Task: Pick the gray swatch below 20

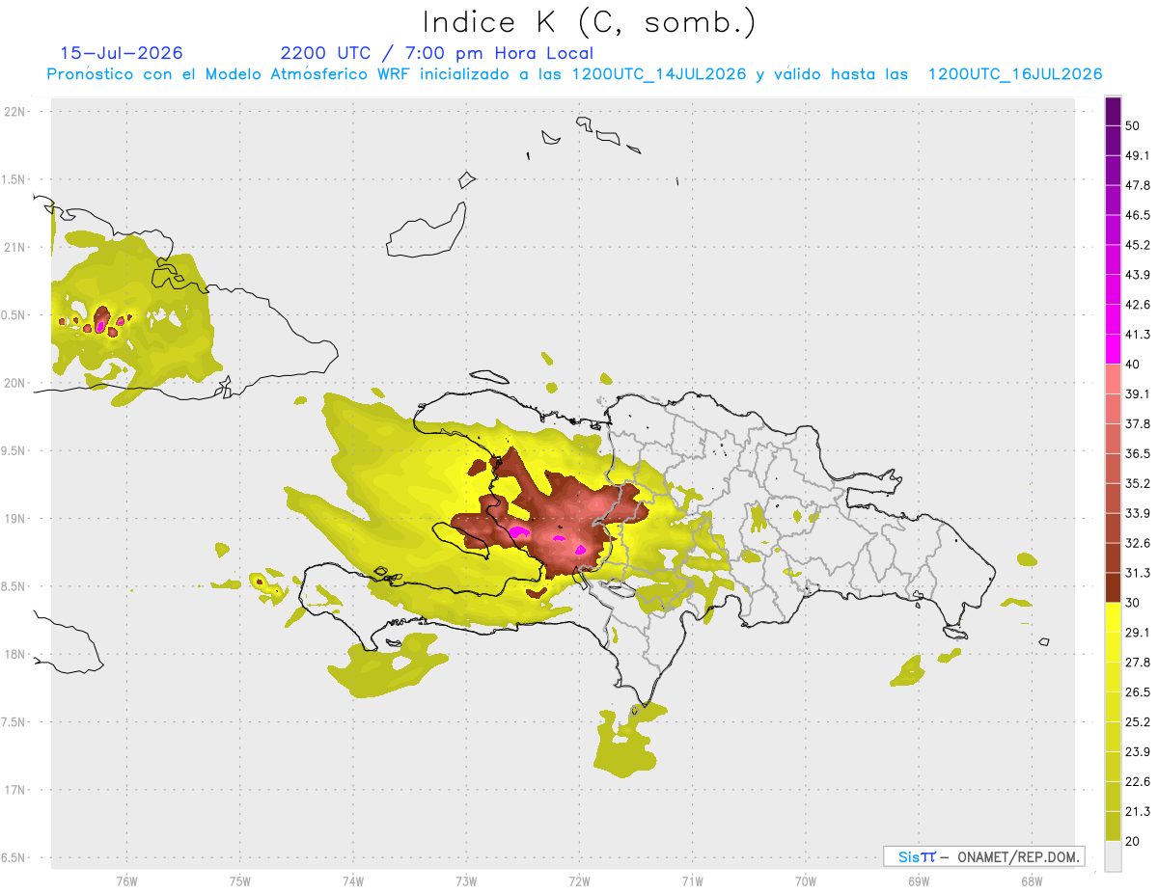Action: [1114, 855]
